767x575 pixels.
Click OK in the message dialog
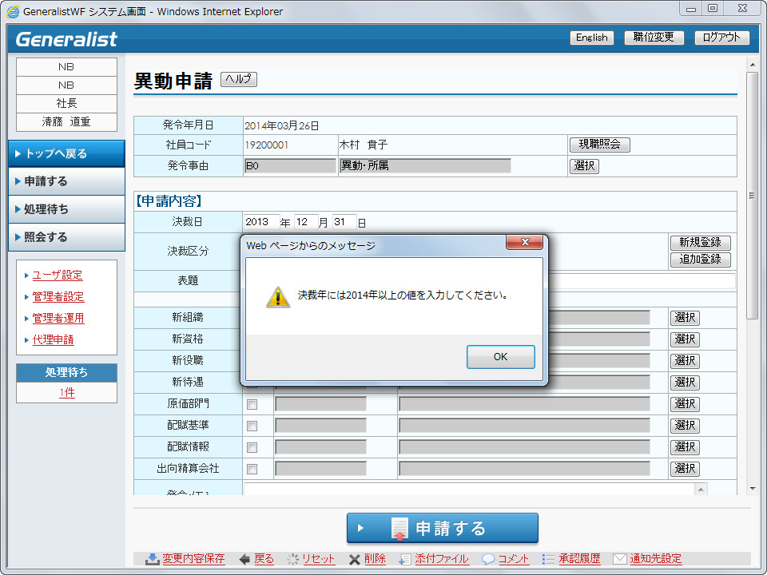pyautogui.click(x=500, y=356)
